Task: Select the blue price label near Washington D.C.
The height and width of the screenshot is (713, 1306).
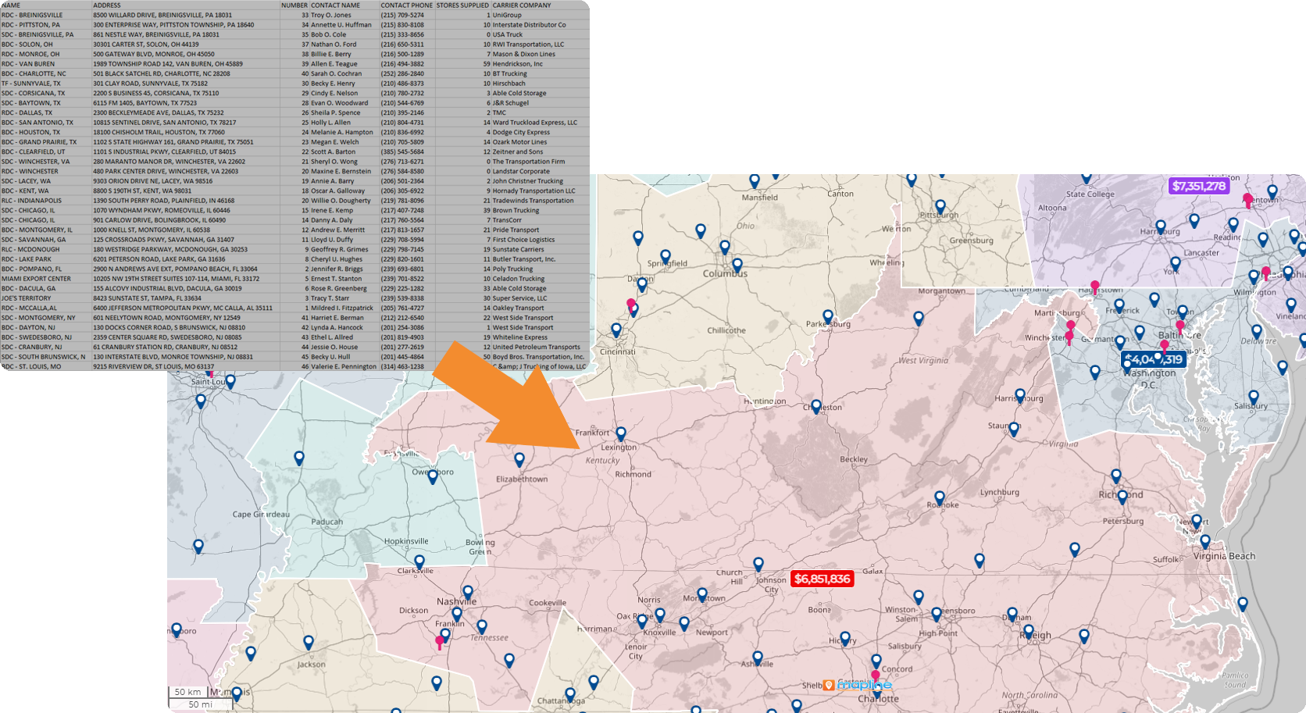Action: point(1154,360)
